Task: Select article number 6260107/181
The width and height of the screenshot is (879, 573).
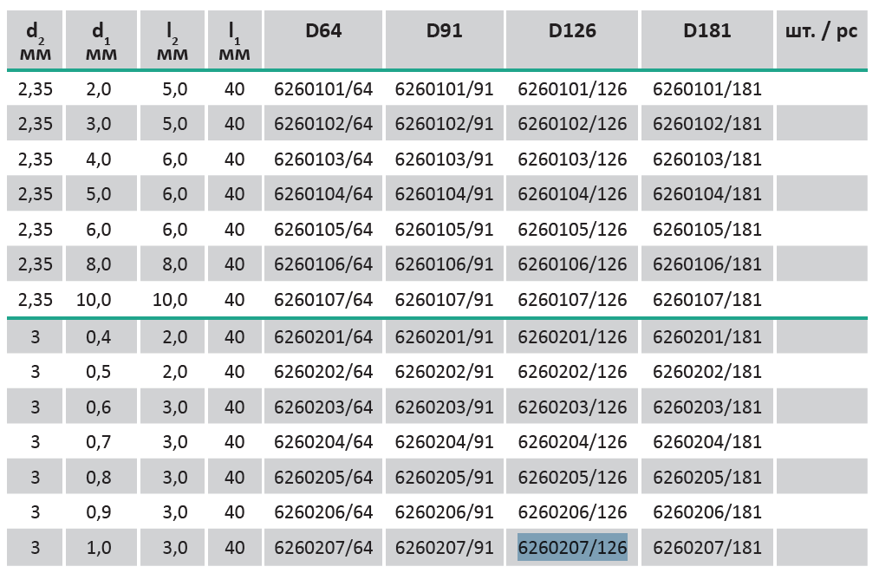Action: point(706,300)
